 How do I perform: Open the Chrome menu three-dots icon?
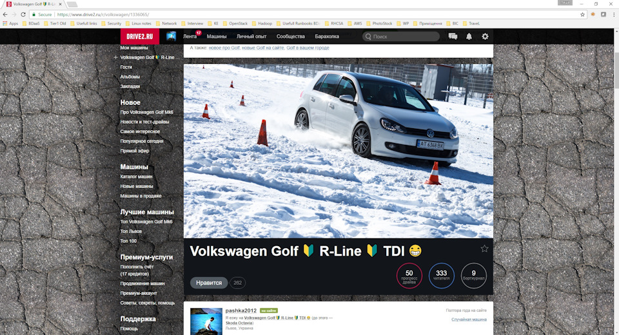(614, 14)
